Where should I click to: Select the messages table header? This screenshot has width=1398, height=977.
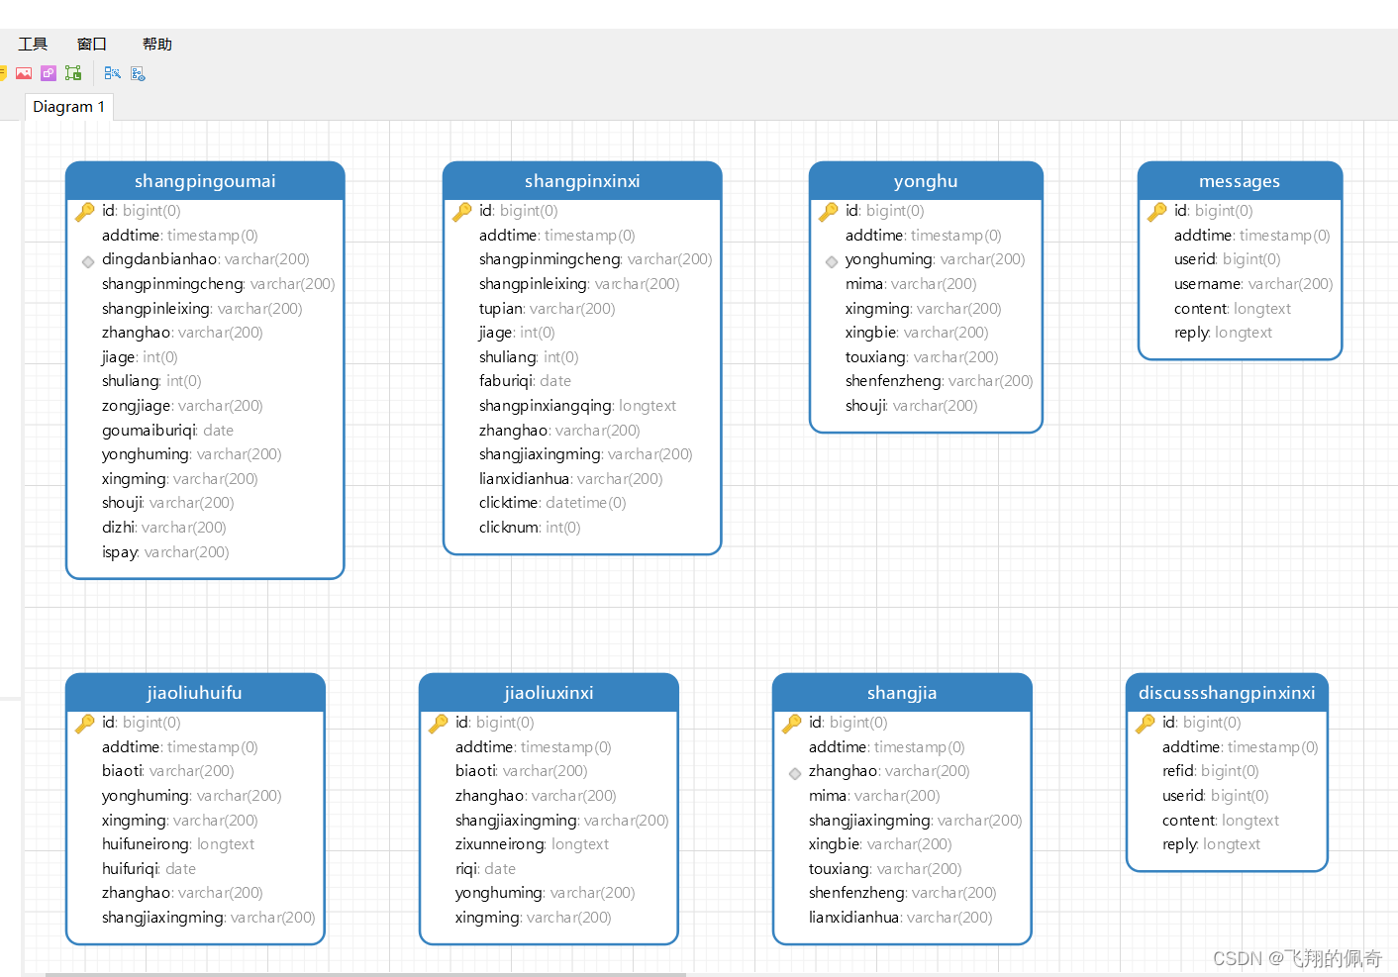1240,181
